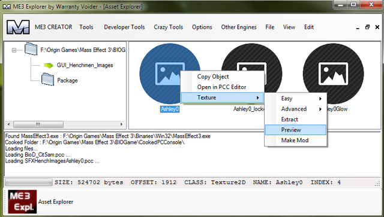Viewport: 384px width, 217px height.
Task: Expand the Texture submenu arrow
Action: coord(257,98)
